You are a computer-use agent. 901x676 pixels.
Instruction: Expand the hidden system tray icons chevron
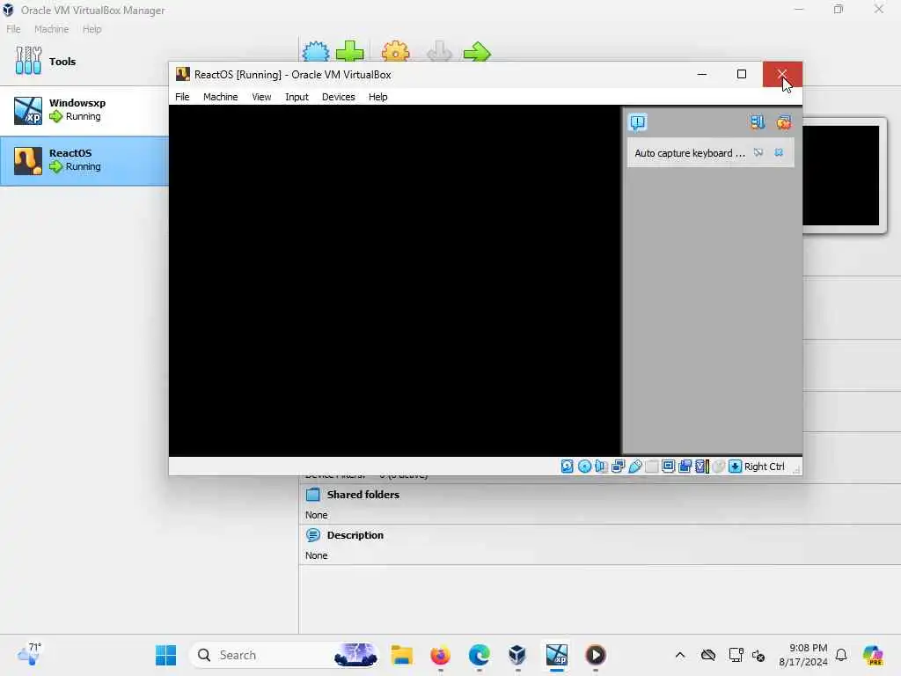click(680, 655)
